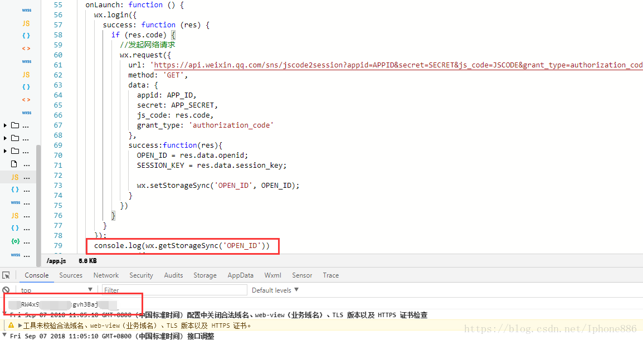Viewport: 643px width, 340px height.
Task: Expand the last of the three folder arrows
Action: click(5, 151)
